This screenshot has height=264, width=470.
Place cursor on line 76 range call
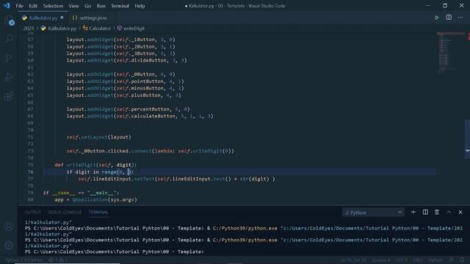[117, 172]
